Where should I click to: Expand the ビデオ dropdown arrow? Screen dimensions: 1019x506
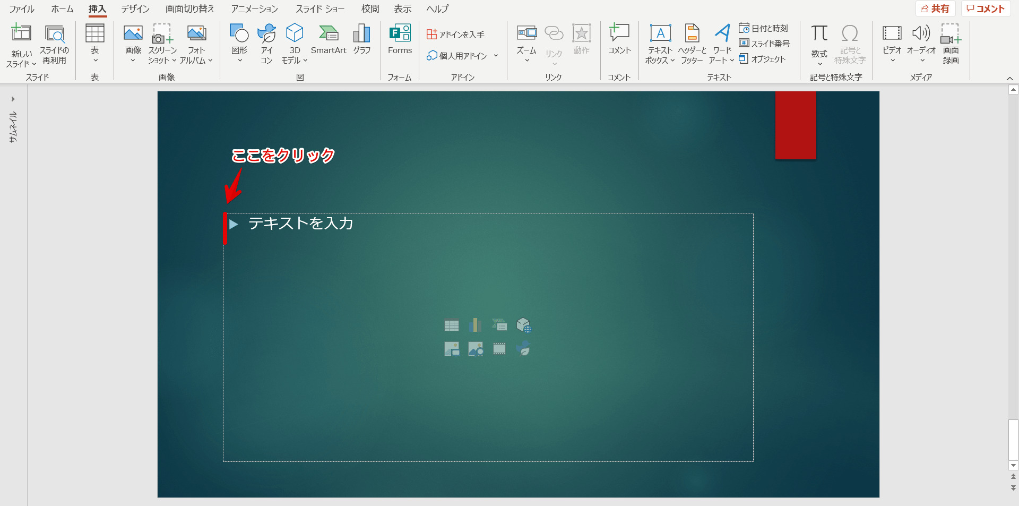pos(892,60)
